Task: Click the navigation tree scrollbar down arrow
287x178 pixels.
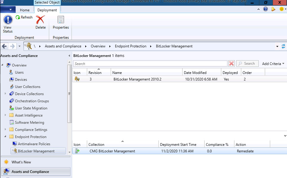Action: (x=69, y=152)
